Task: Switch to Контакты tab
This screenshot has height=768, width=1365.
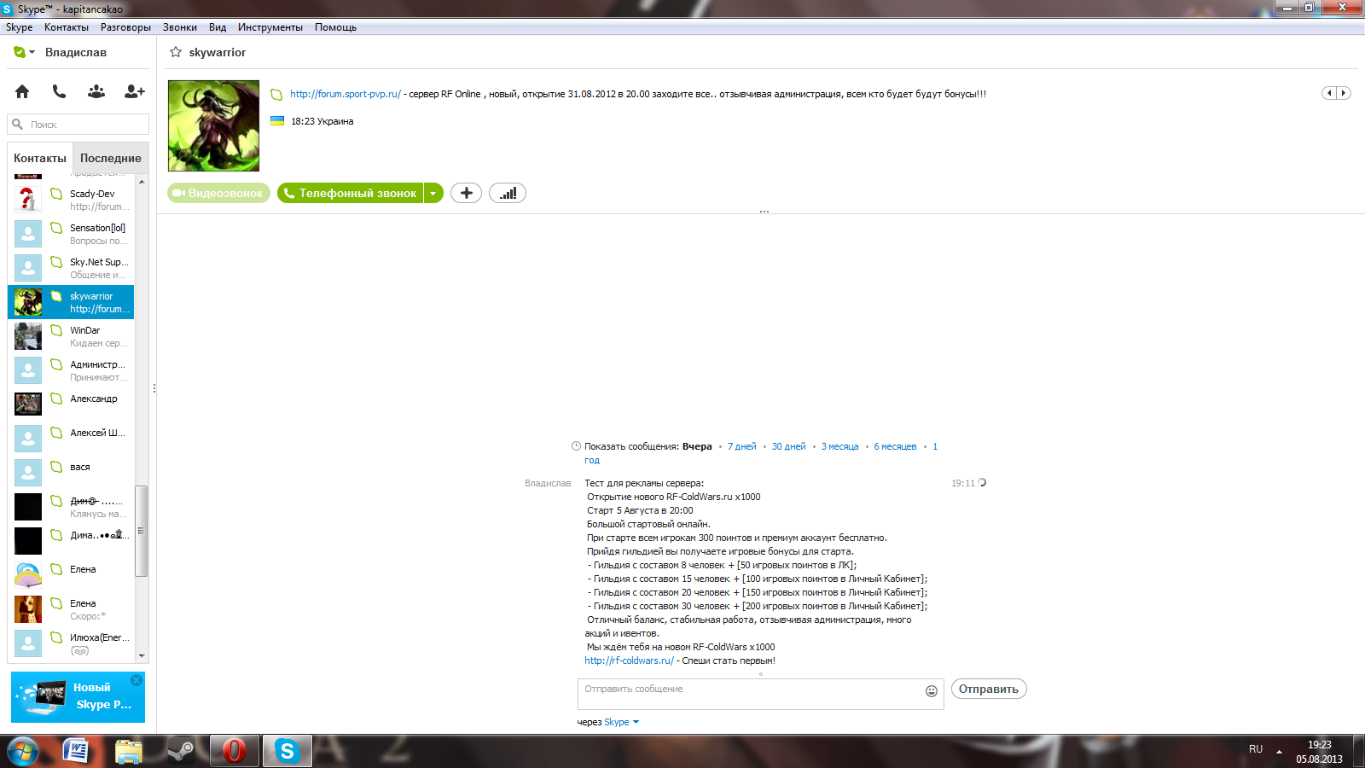Action: point(40,158)
